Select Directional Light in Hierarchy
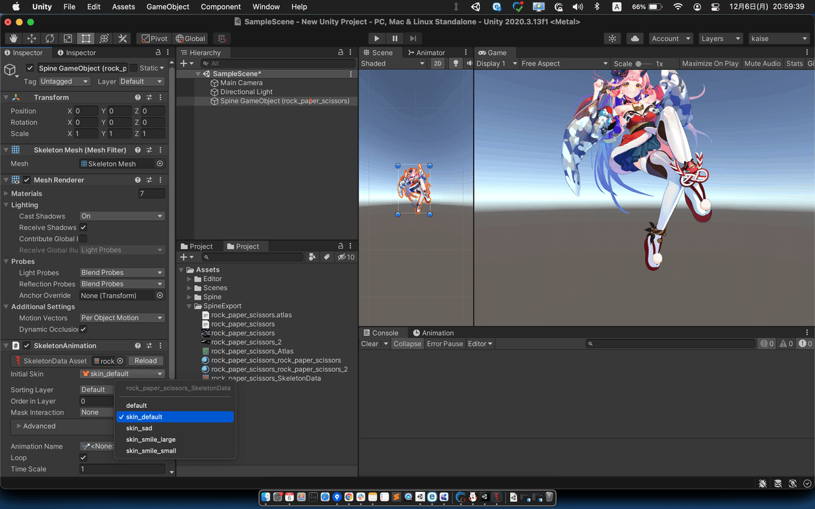This screenshot has height=509, width=815. tap(246, 92)
